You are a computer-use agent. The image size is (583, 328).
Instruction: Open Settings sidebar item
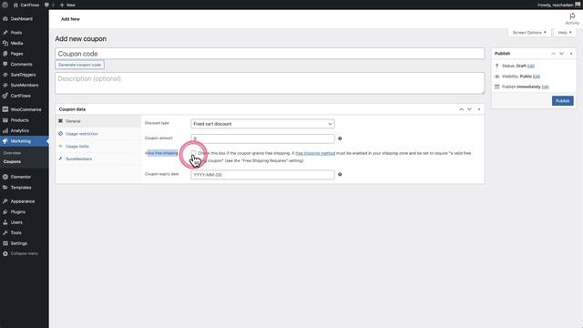(18, 243)
